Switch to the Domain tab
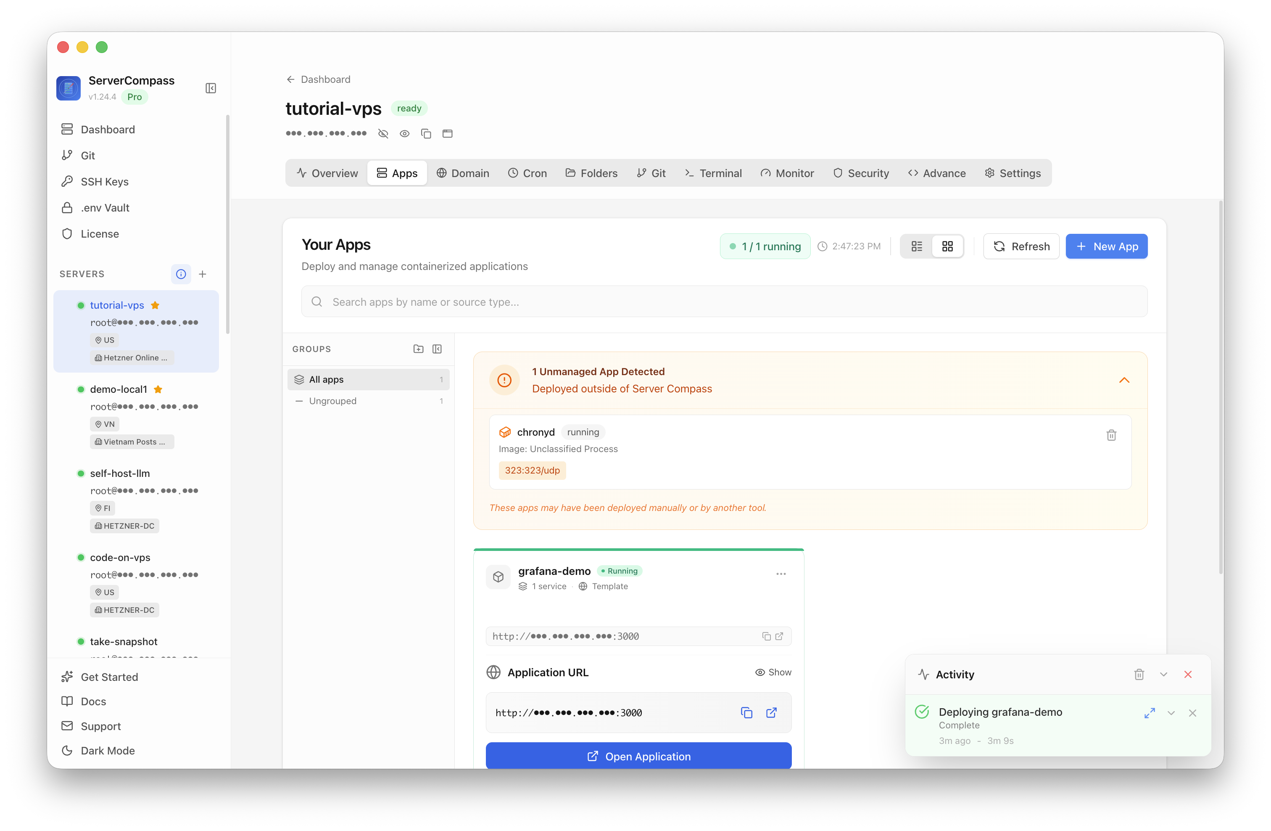The image size is (1271, 831). click(x=462, y=173)
